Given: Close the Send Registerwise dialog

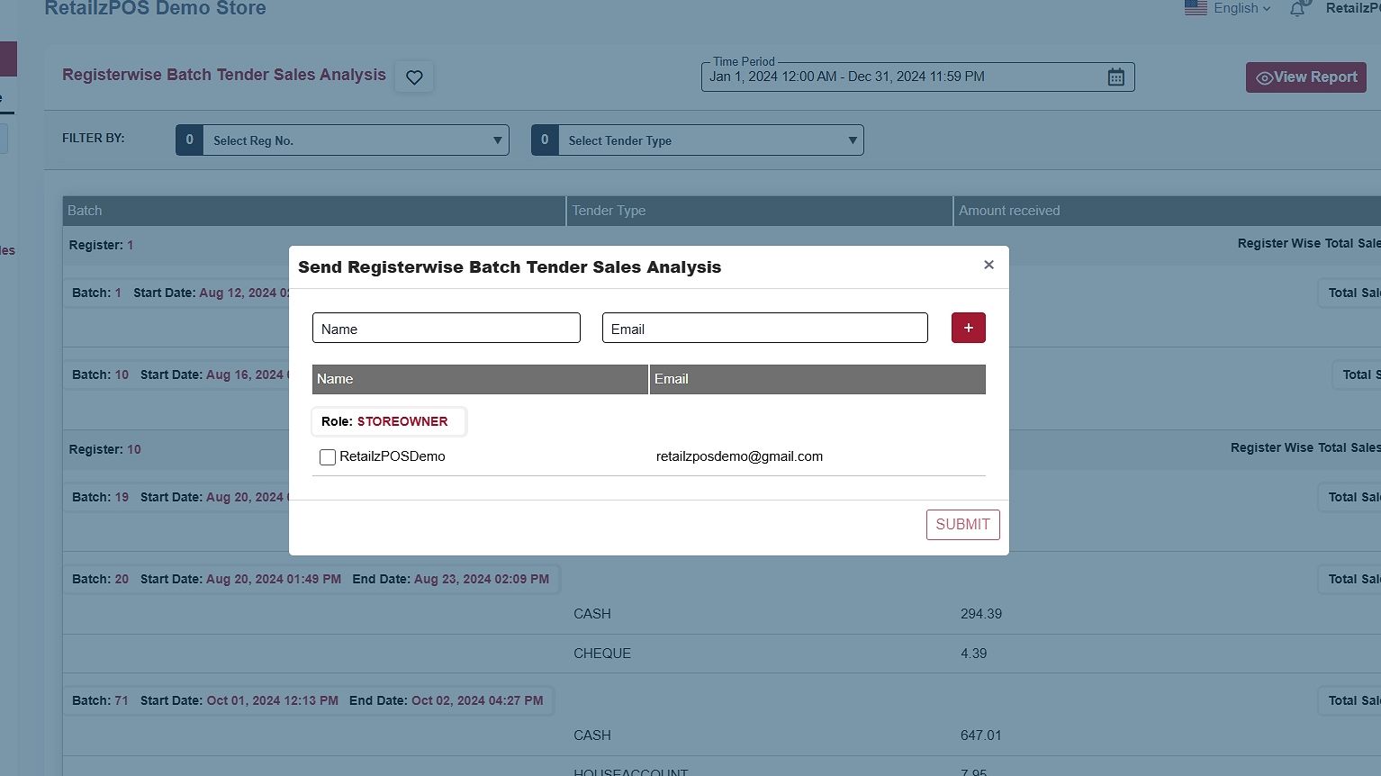Looking at the screenshot, I should [x=988, y=265].
